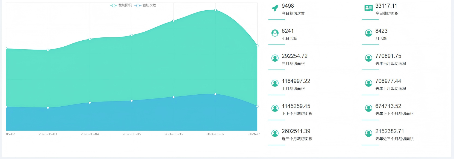Click the upper series point at 2026-05-04
The height and width of the screenshot is (159, 454).
90,39
